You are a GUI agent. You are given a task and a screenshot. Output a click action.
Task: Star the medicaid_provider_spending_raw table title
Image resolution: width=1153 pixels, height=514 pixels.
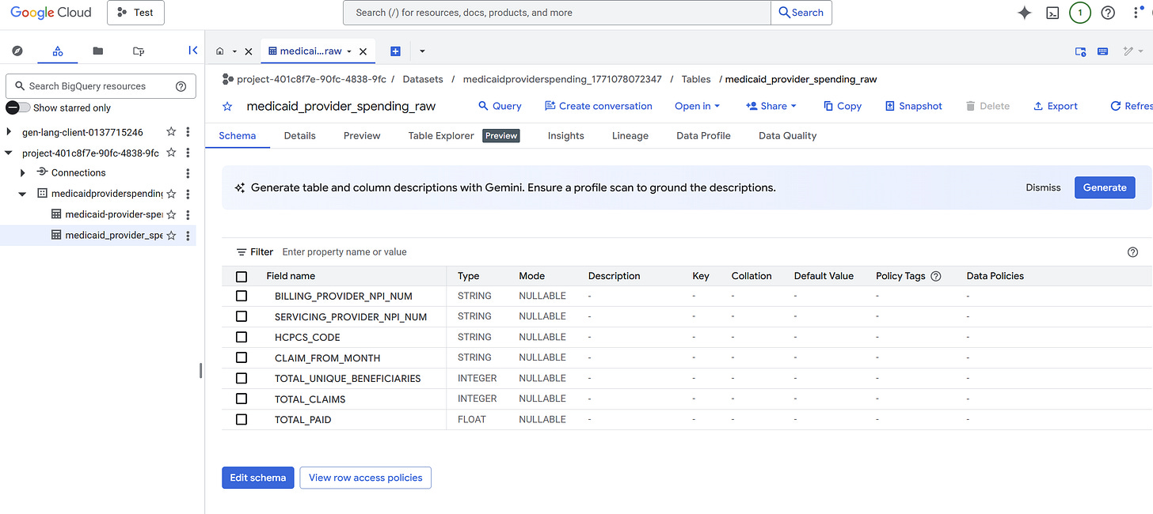(228, 106)
